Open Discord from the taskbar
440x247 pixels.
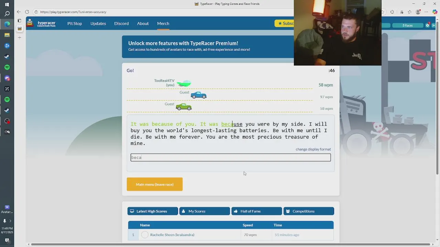pyautogui.click(x=7, y=78)
